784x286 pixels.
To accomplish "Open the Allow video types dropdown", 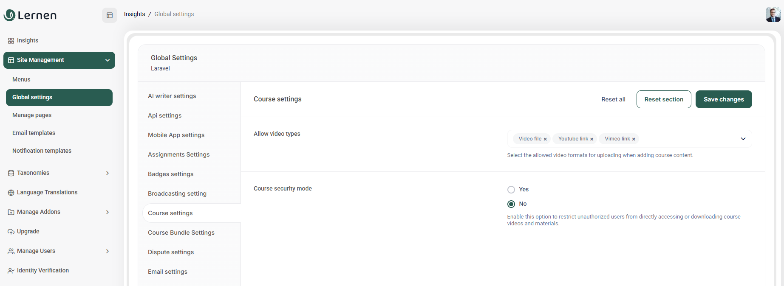I will [743, 139].
